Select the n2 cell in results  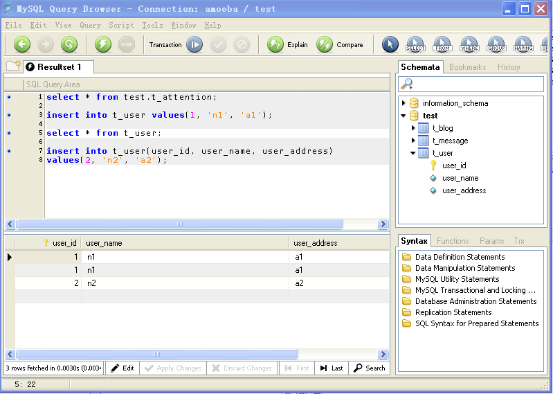(185, 283)
